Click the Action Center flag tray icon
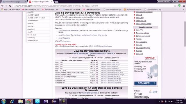Viewport: 186px width, 104px height. pos(162,101)
